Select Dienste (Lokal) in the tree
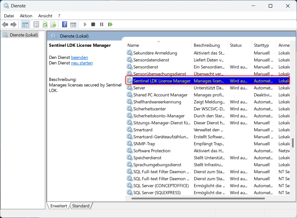 (24, 35)
